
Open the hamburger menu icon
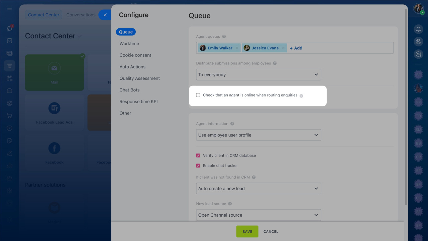[9, 8]
